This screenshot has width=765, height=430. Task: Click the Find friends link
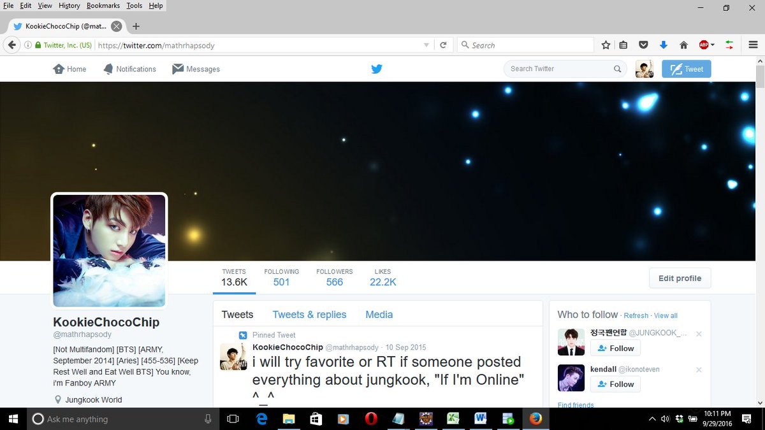coord(576,405)
